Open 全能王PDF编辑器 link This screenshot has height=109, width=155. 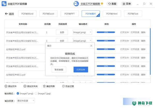tap(90, 4)
